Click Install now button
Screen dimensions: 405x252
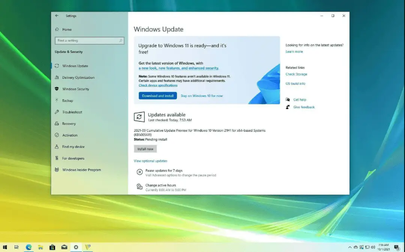[145, 149]
